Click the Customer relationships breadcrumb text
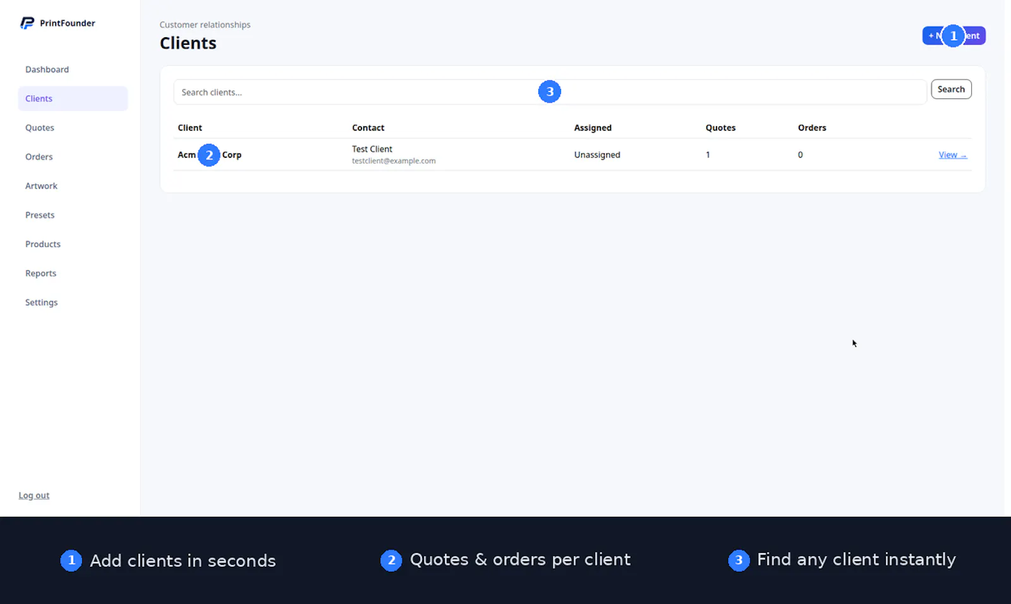This screenshot has width=1011, height=604. tap(205, 25)
